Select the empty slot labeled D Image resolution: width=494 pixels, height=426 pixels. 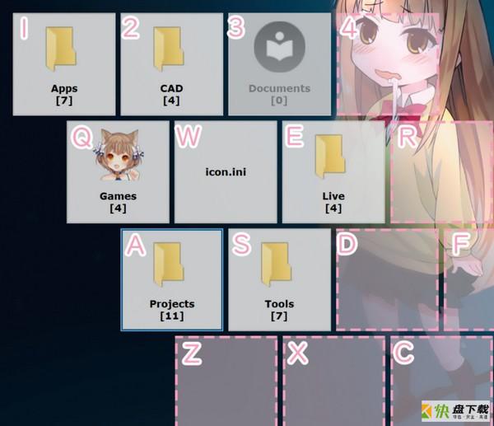387,279
